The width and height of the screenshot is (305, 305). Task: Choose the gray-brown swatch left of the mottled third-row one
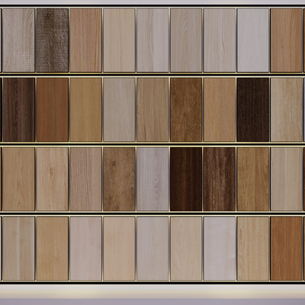tap(85, 179)
